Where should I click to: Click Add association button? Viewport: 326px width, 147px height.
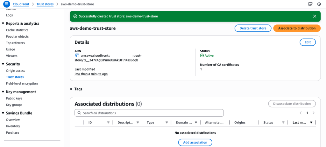click(195, 143)
